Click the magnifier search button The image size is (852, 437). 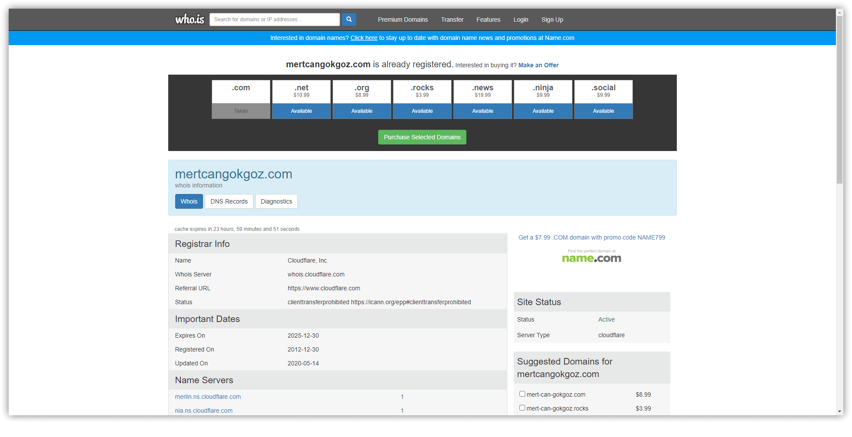point(349,20)
